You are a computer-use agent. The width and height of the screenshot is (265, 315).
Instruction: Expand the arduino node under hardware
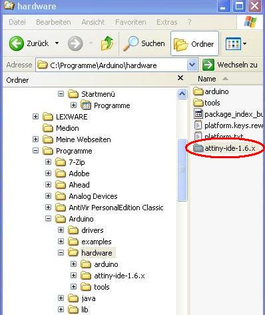[73, 264]
